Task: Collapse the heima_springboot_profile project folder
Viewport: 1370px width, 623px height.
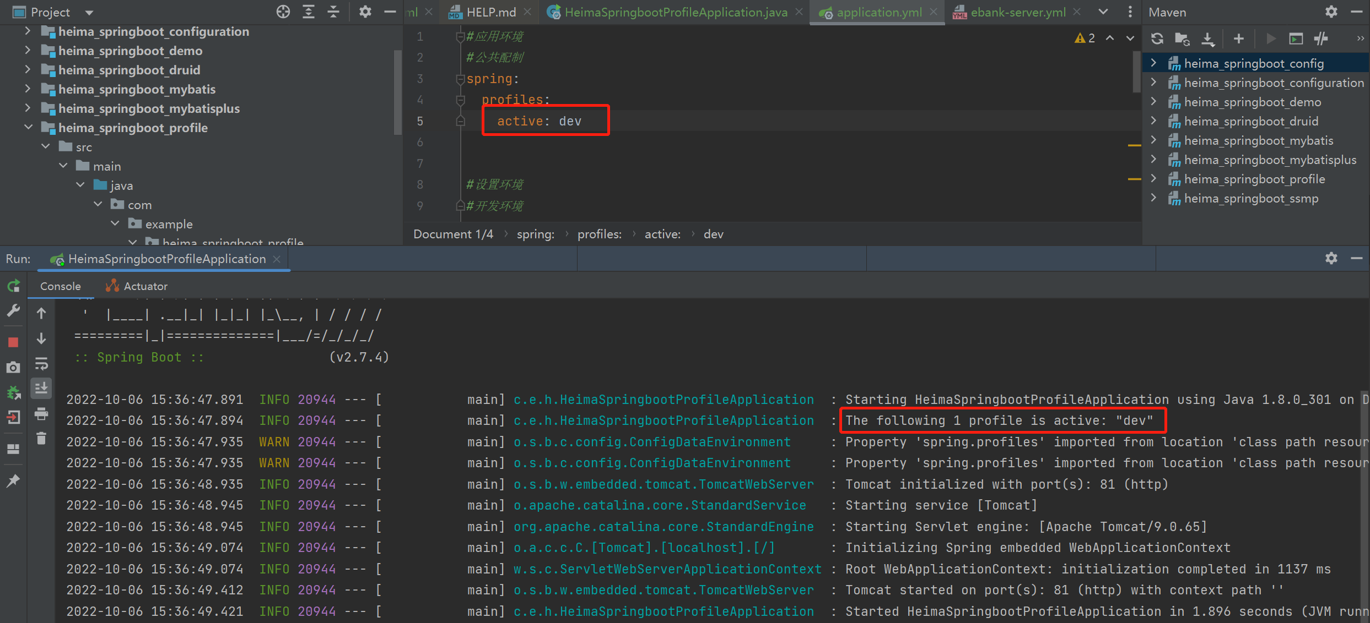Action: 29,128
